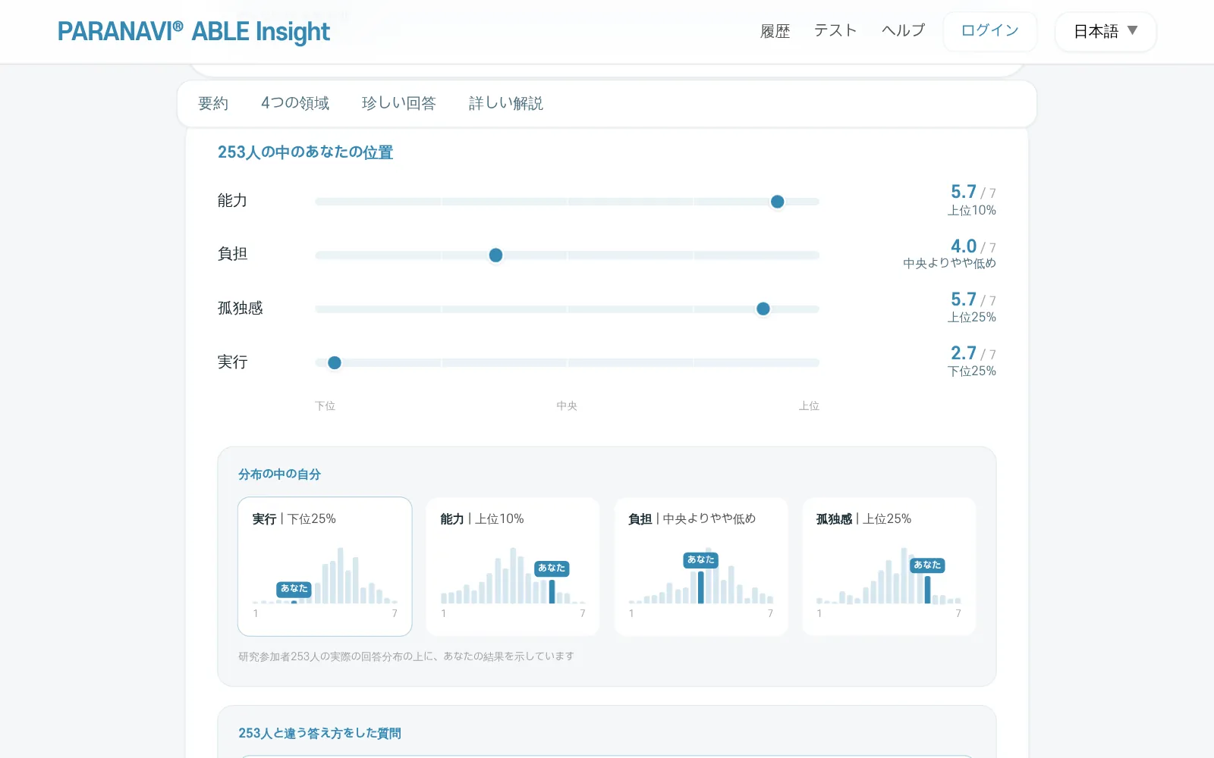The height and width of the screenshot is (758, 1214).
Task: Open the 日本語 language dropdown
Action: coord(1105,31)
